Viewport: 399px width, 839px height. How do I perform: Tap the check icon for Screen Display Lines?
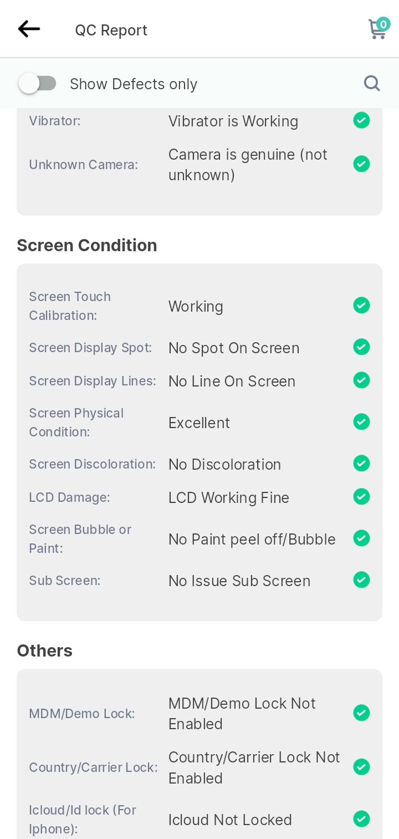(361, 380)
